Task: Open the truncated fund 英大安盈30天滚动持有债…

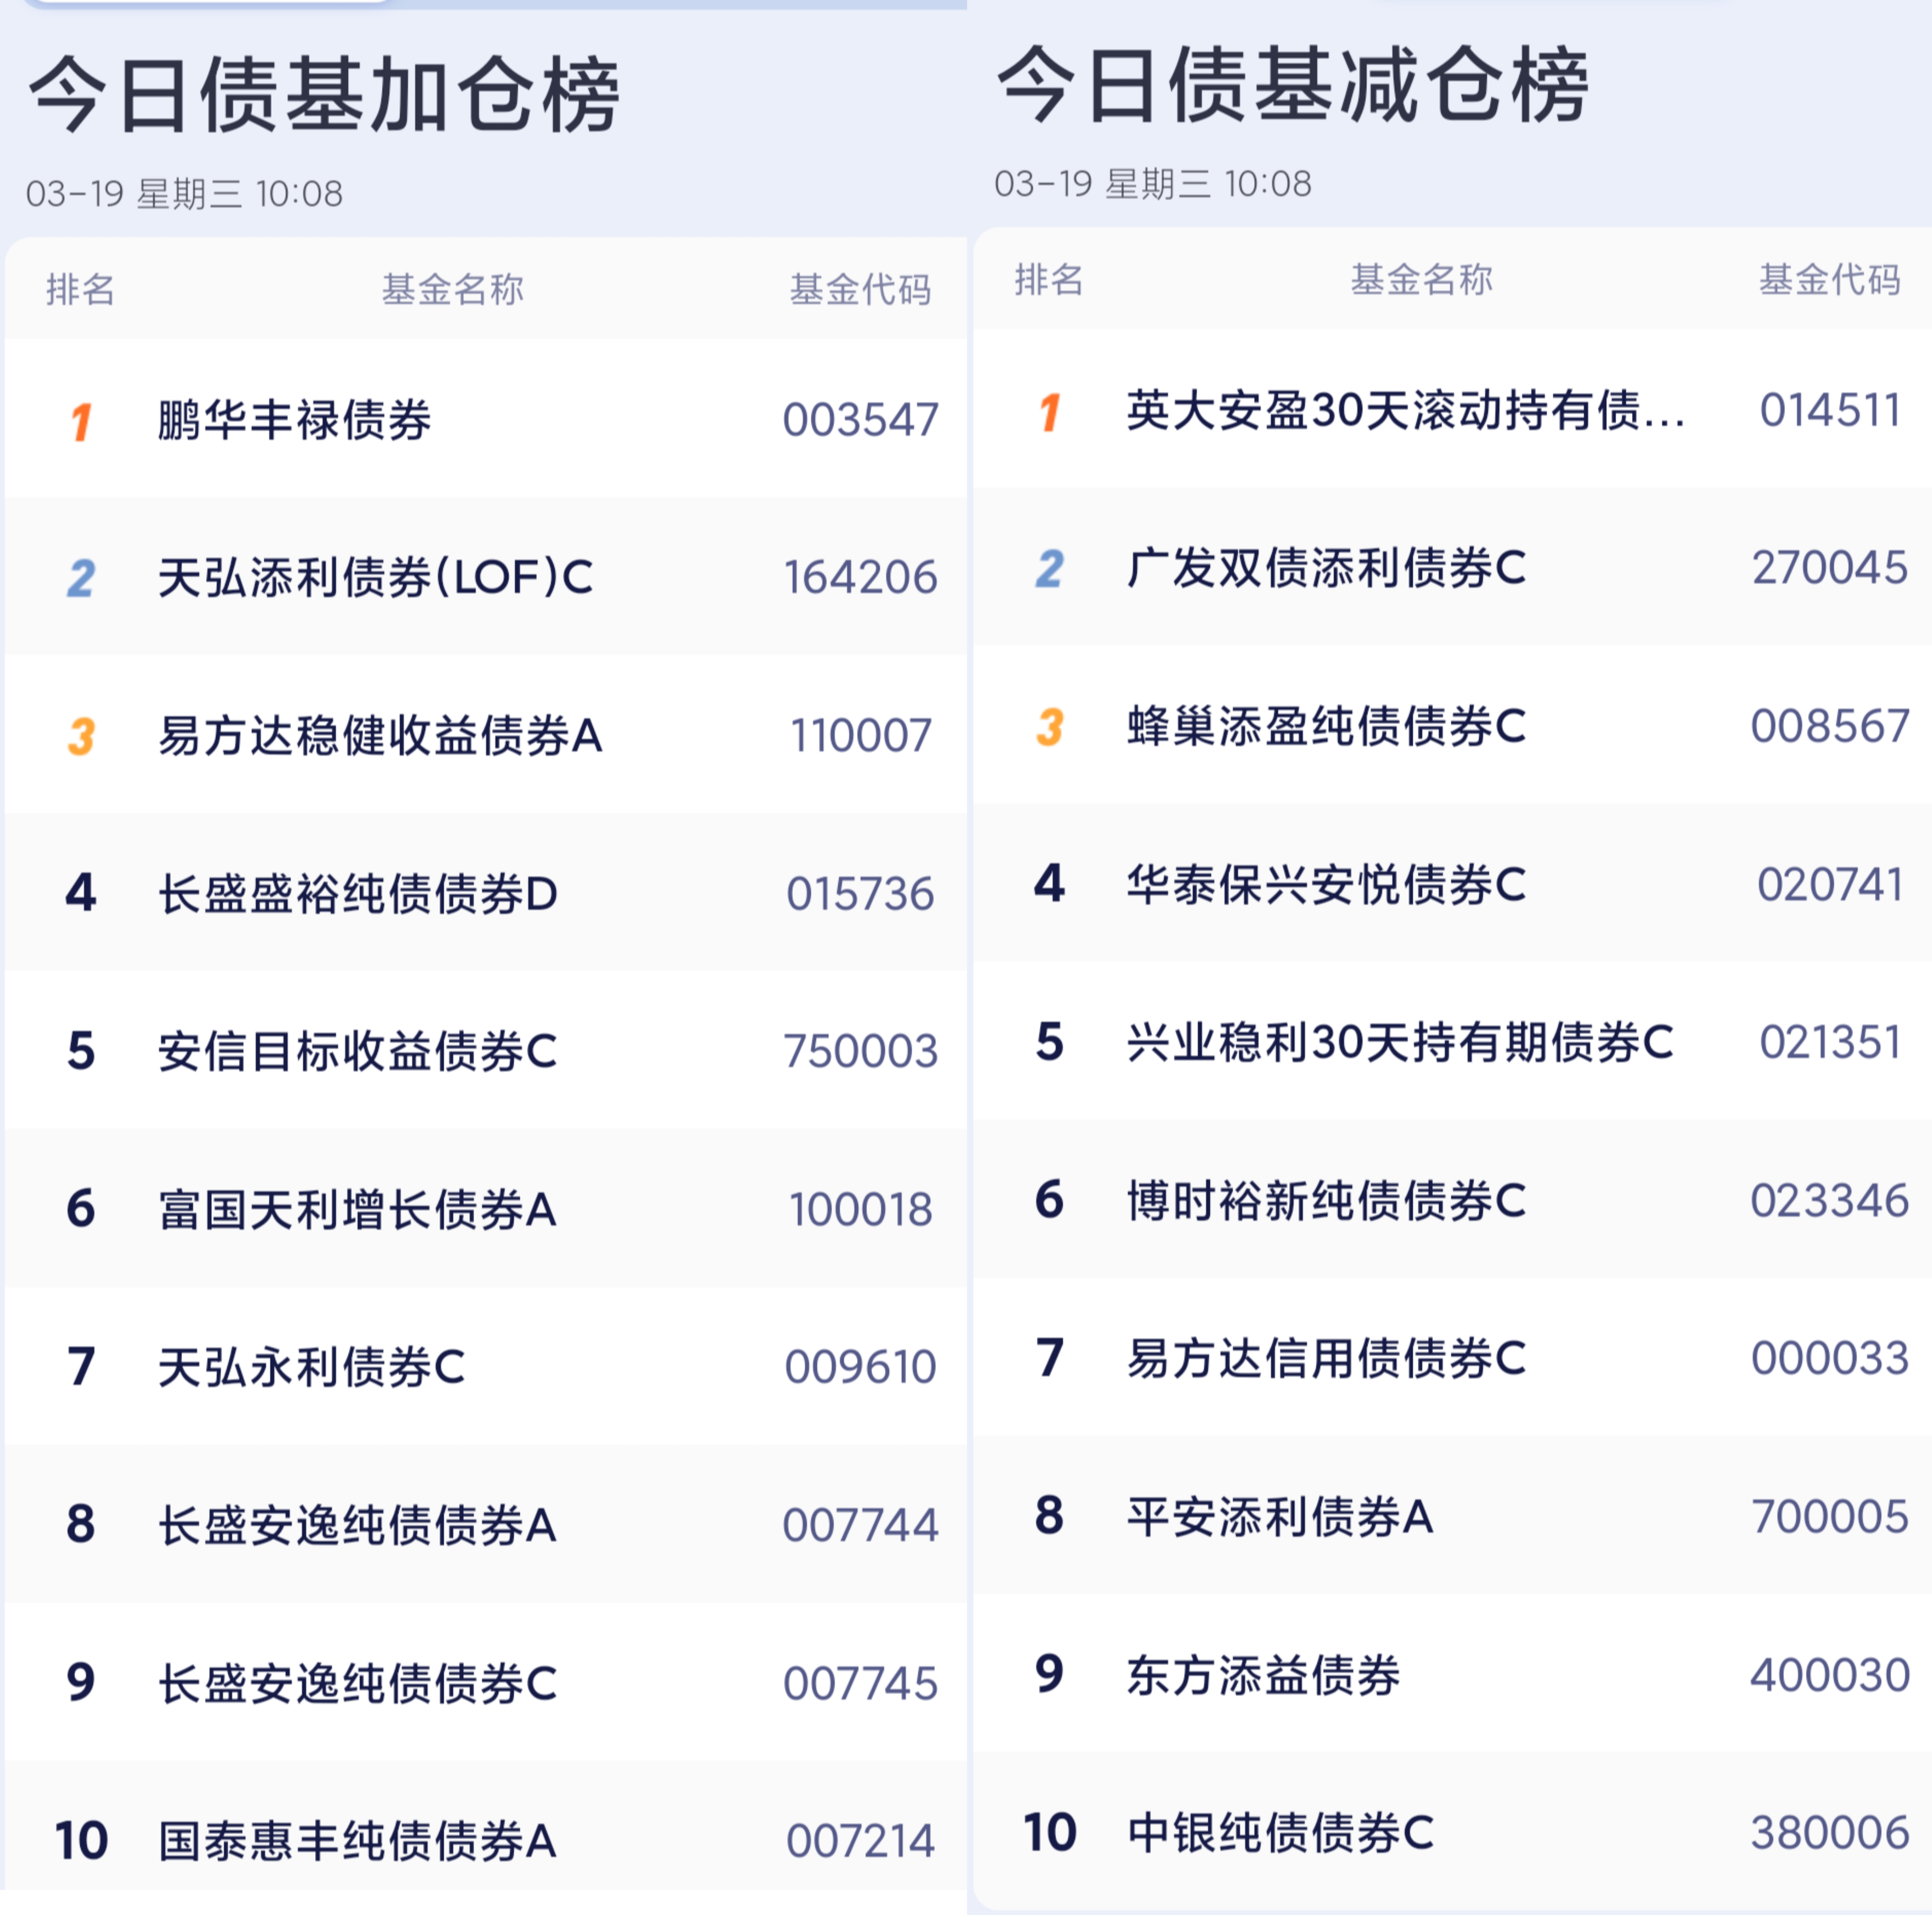Action: click(x=1405, y=411)
